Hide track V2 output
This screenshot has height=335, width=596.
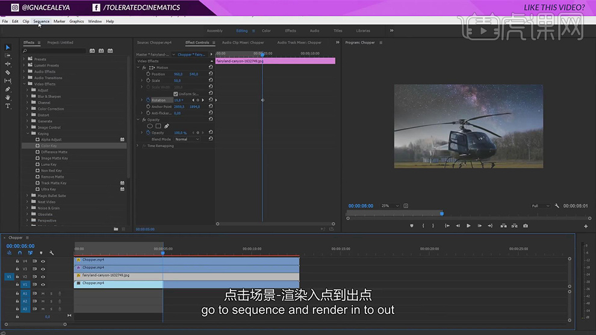click(43, 277)
